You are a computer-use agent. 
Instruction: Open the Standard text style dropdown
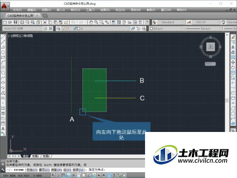point(171,22)
